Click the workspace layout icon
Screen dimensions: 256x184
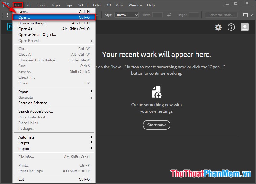click(x=245, y=15)
